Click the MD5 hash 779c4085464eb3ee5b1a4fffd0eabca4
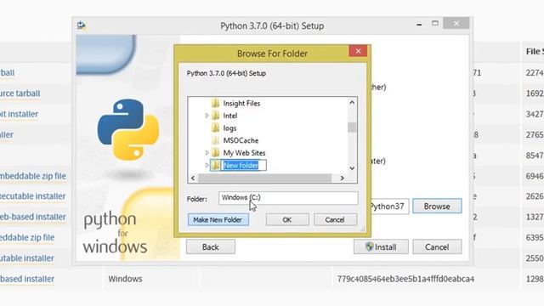This screenshot has width=544, height=306. tap(405, 279)
